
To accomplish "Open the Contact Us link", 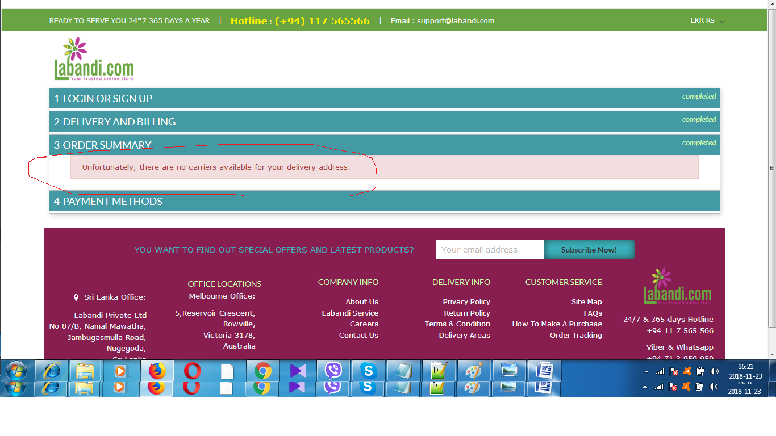I will pos(358,336).
